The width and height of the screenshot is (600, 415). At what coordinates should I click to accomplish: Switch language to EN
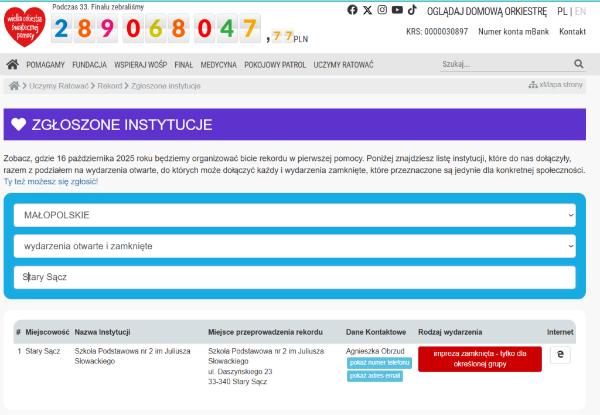click(580, 11)
